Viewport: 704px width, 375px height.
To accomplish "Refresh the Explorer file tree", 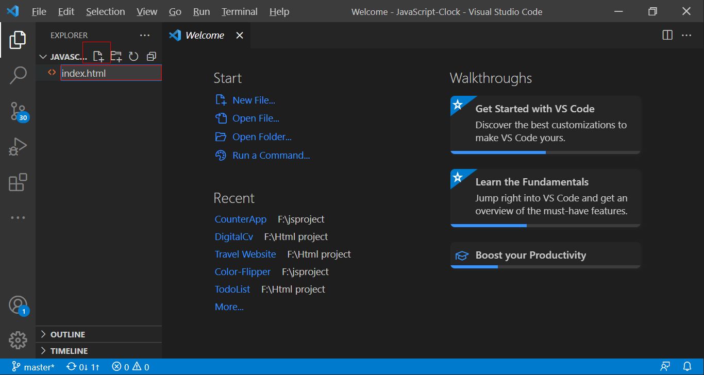I will 133,56.
